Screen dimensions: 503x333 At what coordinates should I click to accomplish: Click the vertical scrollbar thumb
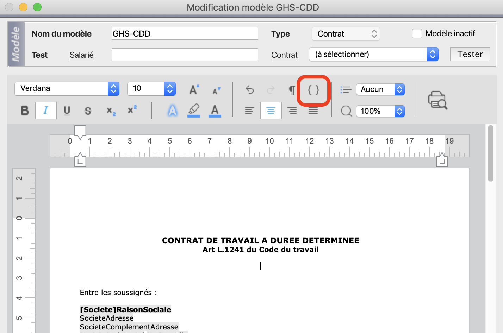pyautogui.click(x=491, y=153)
